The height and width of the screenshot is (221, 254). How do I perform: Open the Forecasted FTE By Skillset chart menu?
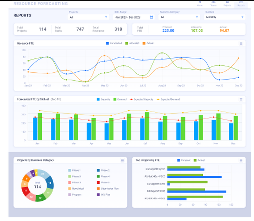(x=241, y=99)
